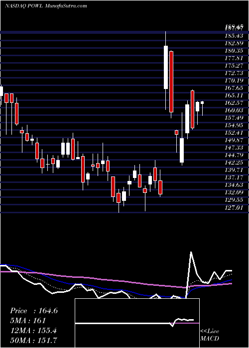Click the 50MA : 151.7 readout
This screenshot has height=348, width=249.
33,340
